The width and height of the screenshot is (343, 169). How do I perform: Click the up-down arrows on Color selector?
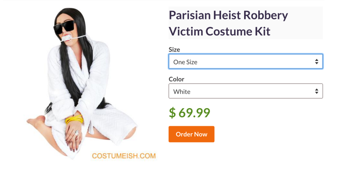(x=316, y=91)
